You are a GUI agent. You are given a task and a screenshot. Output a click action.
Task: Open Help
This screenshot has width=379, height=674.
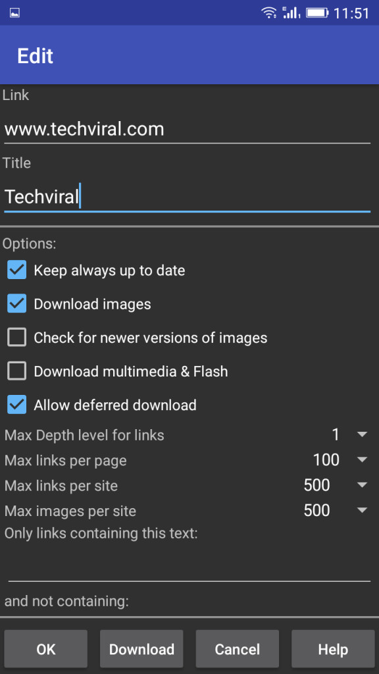point(333,649)
